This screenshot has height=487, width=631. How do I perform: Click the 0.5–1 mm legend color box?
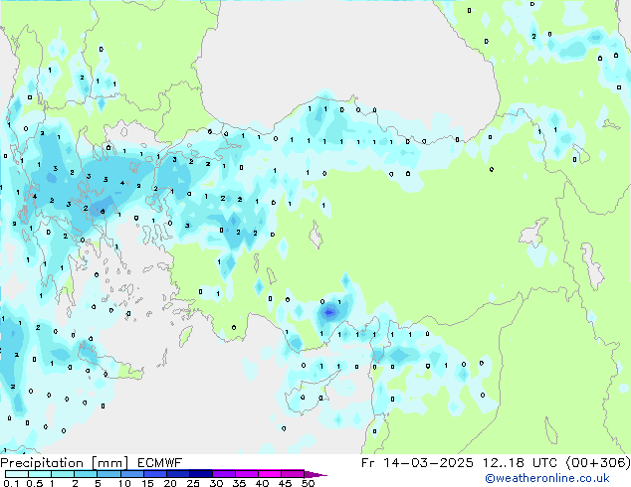(40, 474)
